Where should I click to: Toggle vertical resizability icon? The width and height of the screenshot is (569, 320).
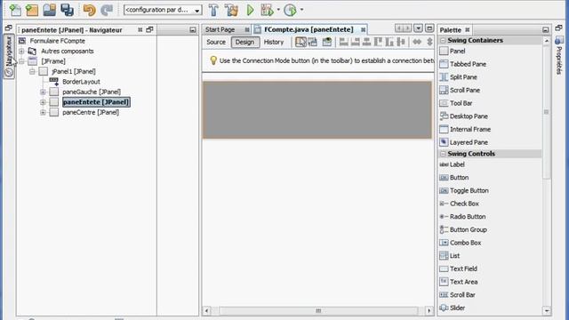click(429, 42)
